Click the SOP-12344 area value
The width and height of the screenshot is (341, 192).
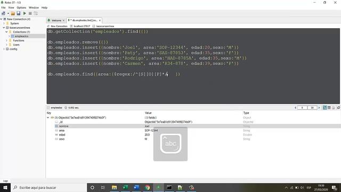click(x=151, y=130)
